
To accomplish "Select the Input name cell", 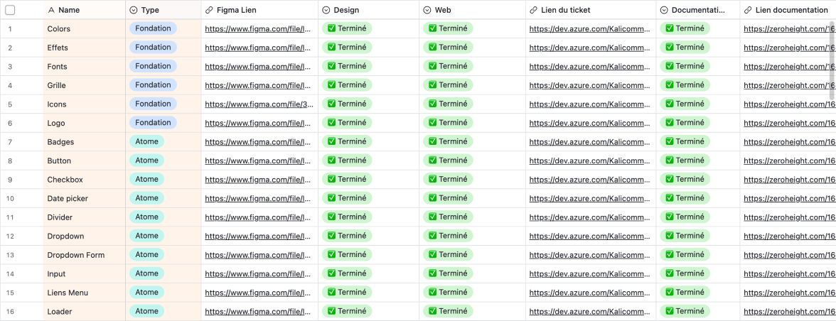I will click(x=84, y=274).
